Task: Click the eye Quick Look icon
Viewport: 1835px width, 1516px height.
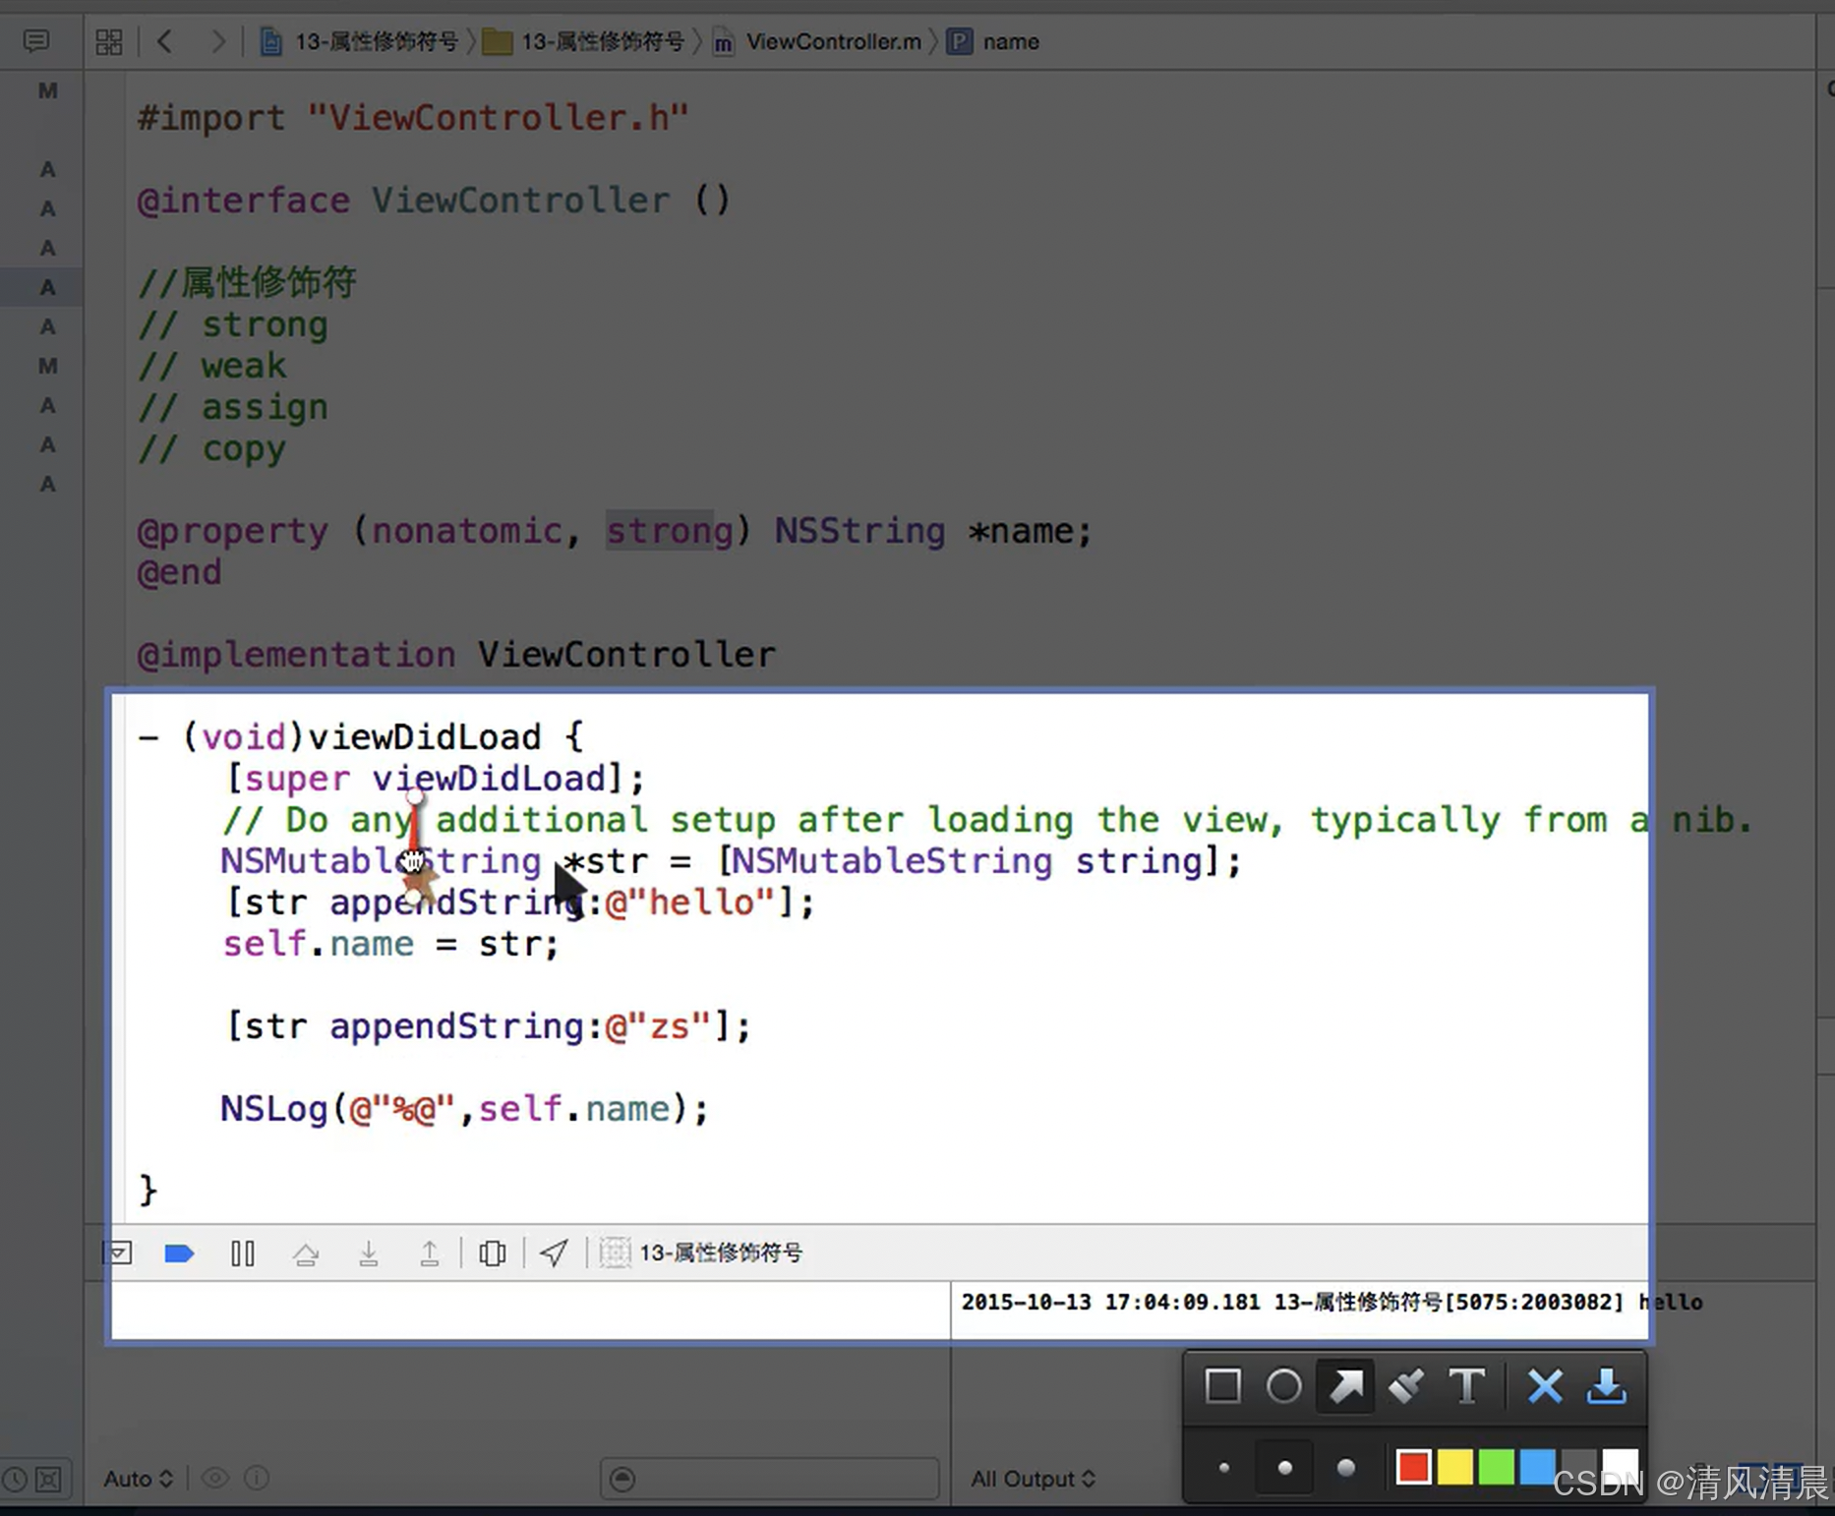Action: pyautogui.click(x=215, y=1478)
